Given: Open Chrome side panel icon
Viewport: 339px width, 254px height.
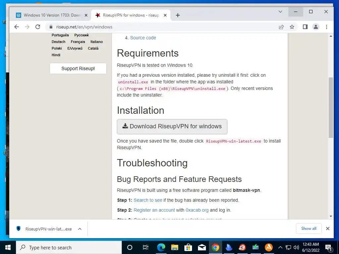Looking at the screenshot, I should (x=305, y=27).
